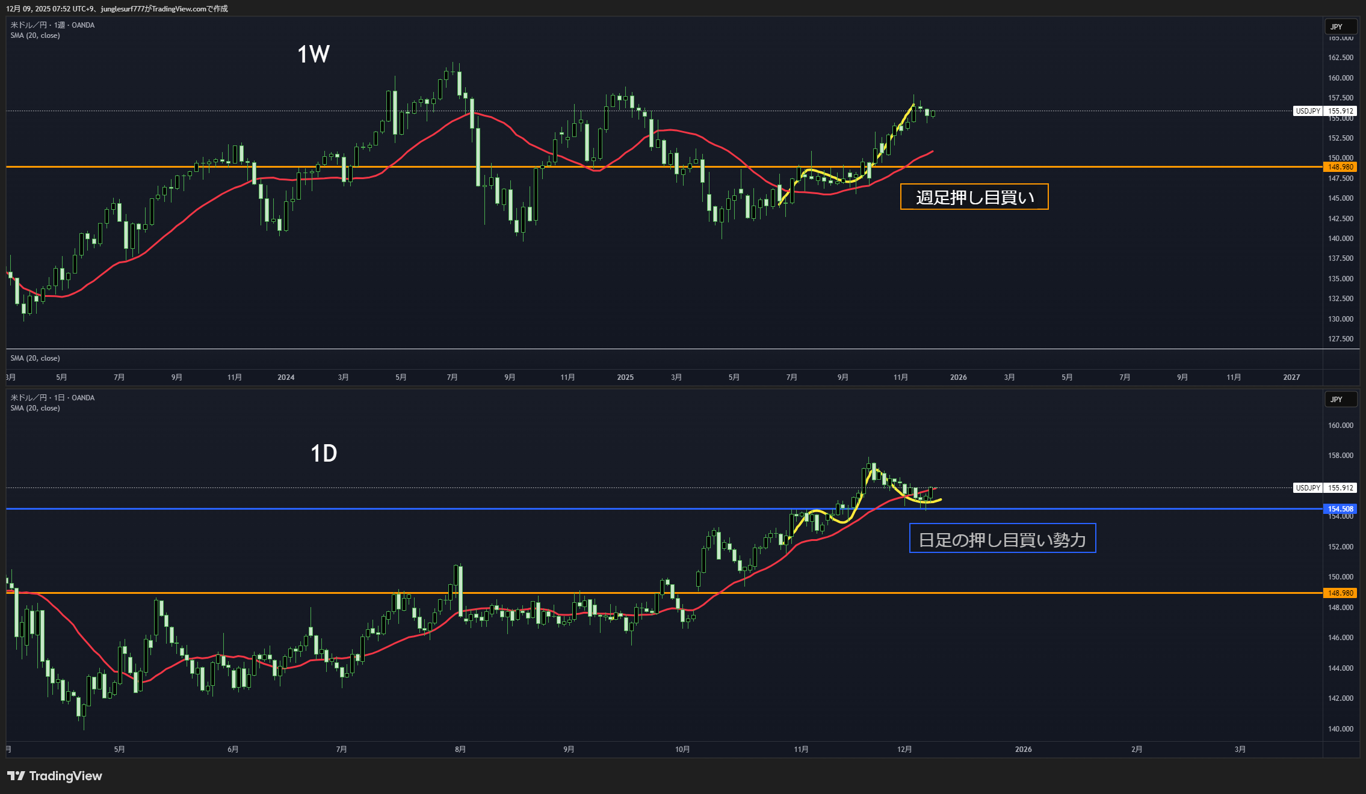Click the orange 148.980 price label on daily axis
1366x794 pixels.
[x=1340, y=593]
